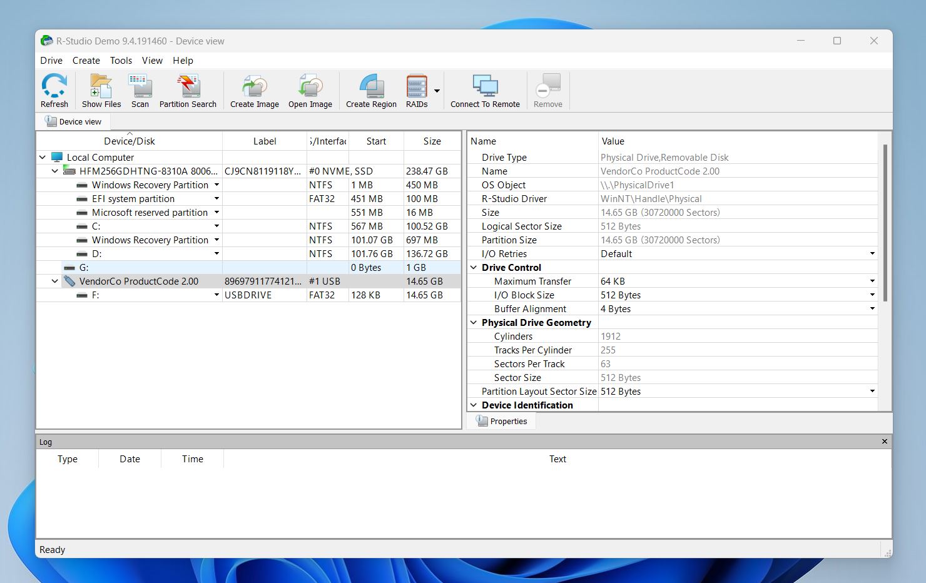The image size is (926, 583).
Task: Close the Log panel
Action: [x=884, y=442]
